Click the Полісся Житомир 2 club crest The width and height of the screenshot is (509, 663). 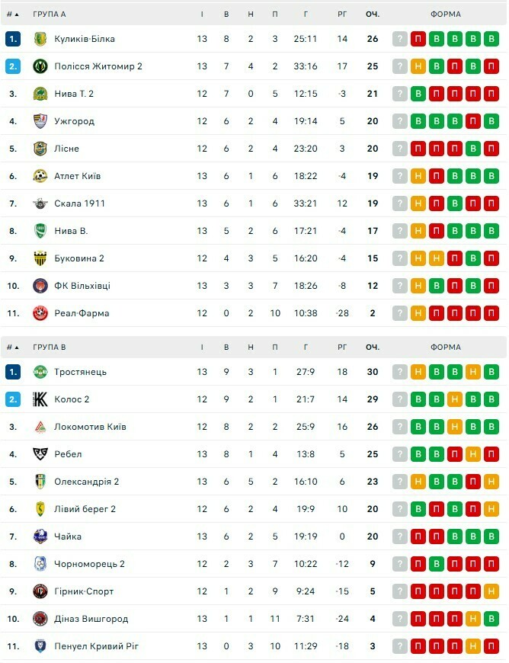pos(40,66)
